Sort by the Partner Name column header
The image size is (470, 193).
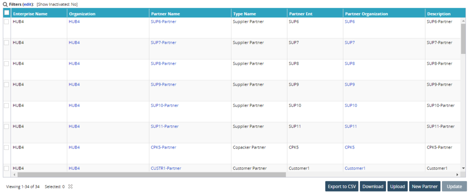click(x=166, y=14)
